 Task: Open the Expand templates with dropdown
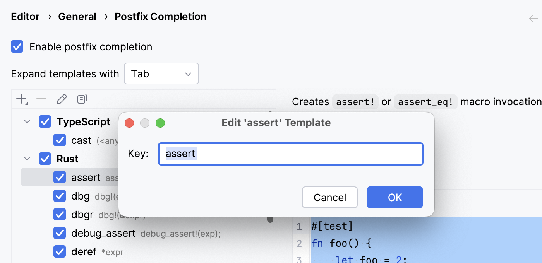[161, 73]
